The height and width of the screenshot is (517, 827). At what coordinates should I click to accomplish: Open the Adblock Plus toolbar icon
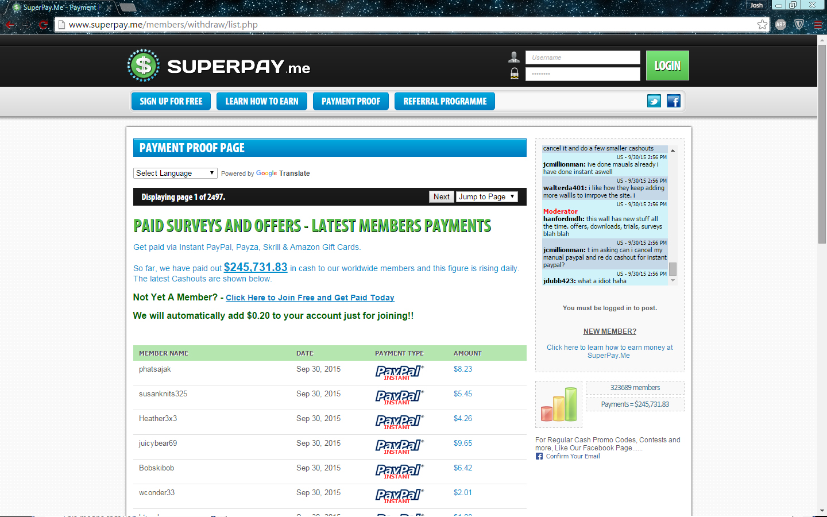pyautogui.click(x=780, y=25)
